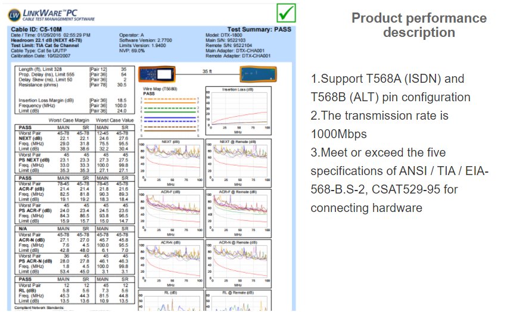Select the PS ACR-N (dB) table row
The height and width of the screenshot is (312, 507).
click(x=73, y=261)
